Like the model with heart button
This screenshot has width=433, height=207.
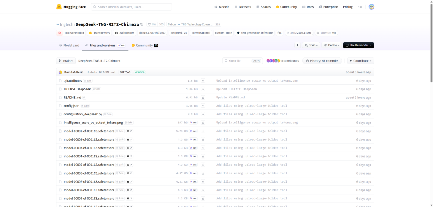[x=152, y=24]
